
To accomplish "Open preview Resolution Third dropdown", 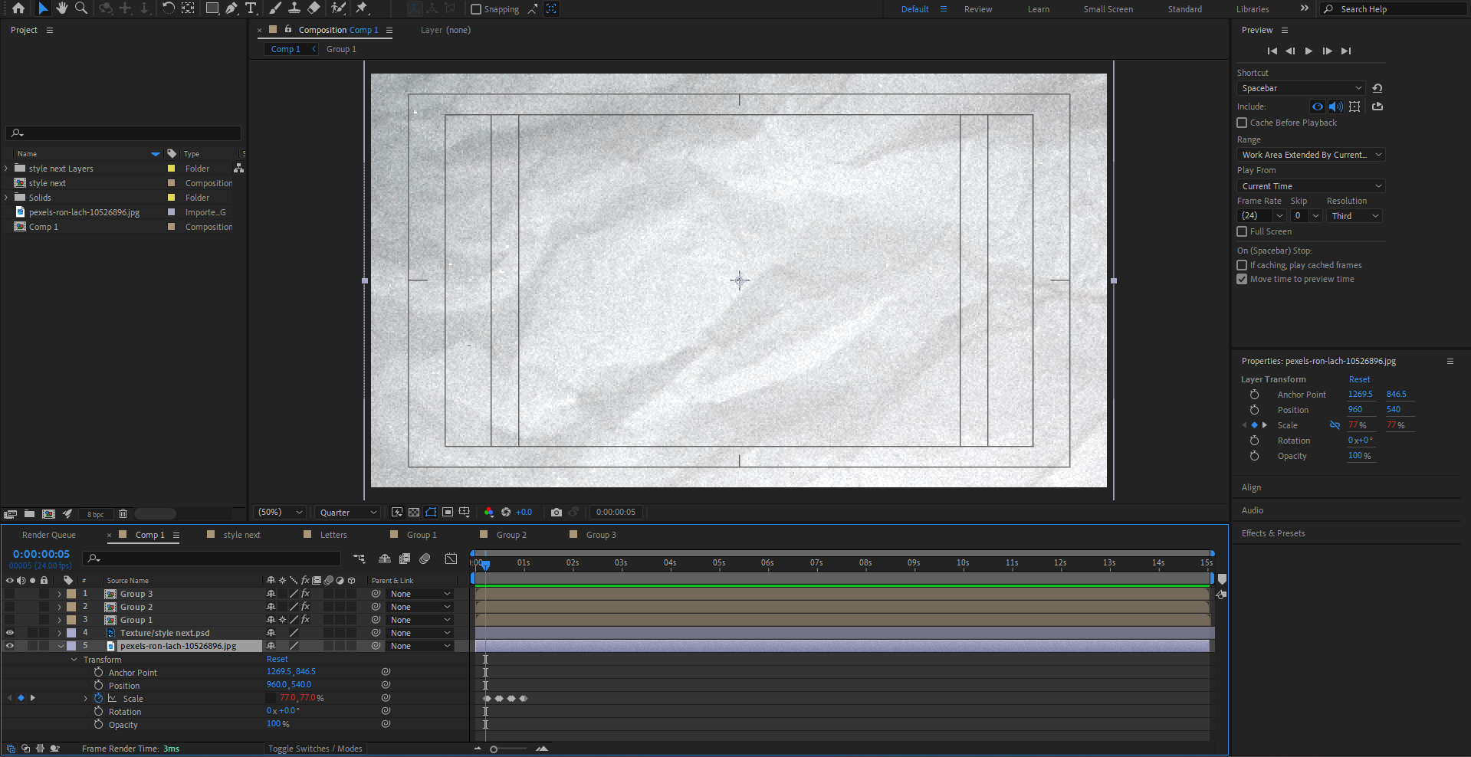I will point(1354,216).
